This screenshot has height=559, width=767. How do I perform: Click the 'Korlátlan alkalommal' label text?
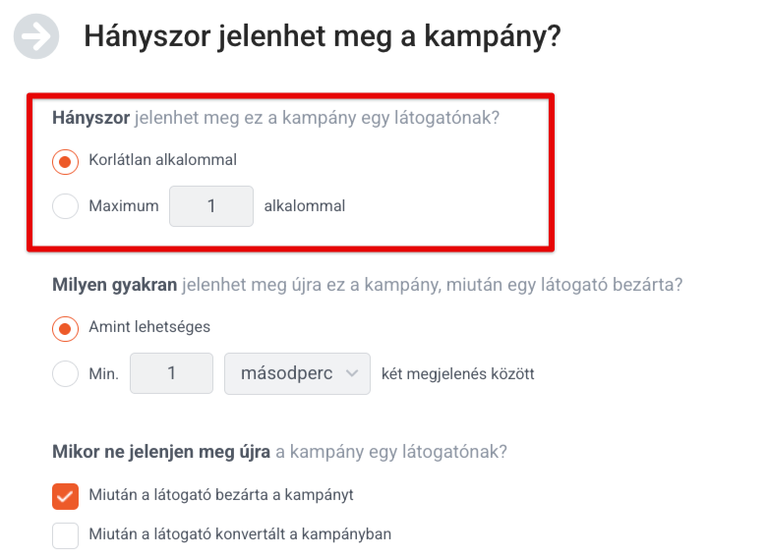point(163,160)
